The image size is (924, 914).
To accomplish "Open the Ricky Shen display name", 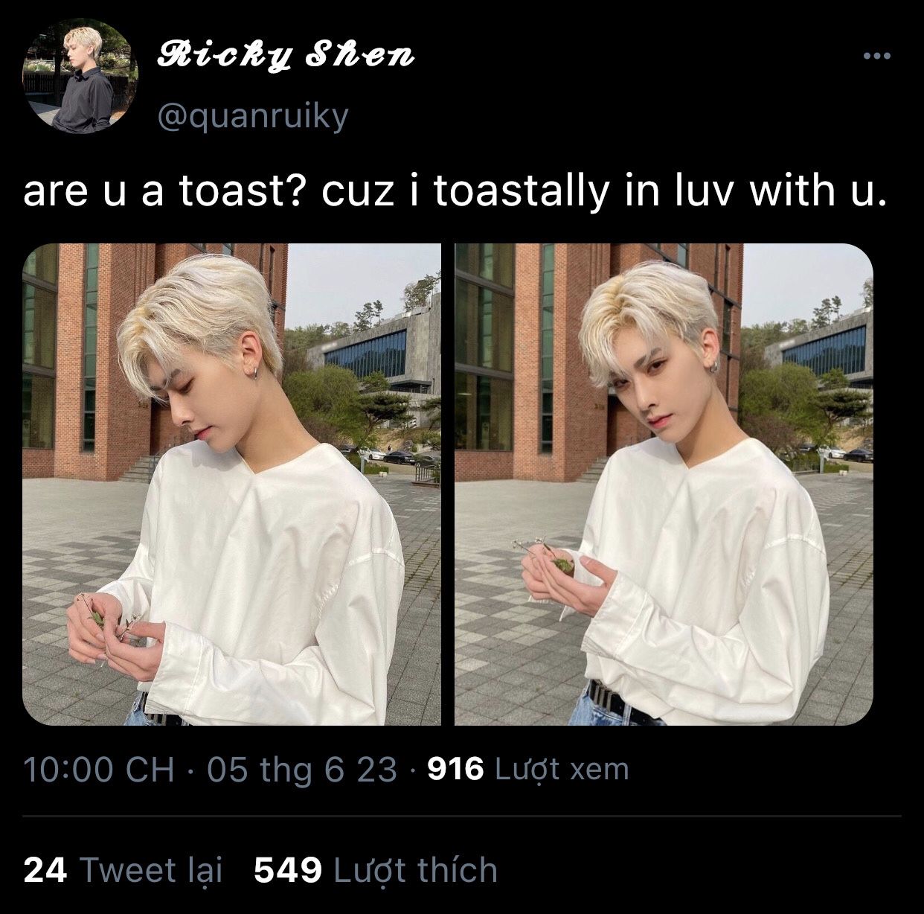I will 286,54.
